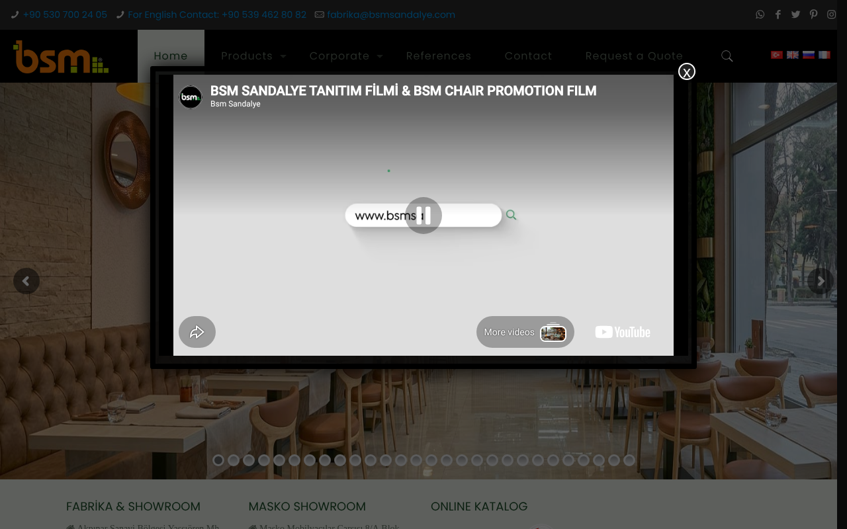Email fabrika@bsmsandalye.com

point(391,15)
